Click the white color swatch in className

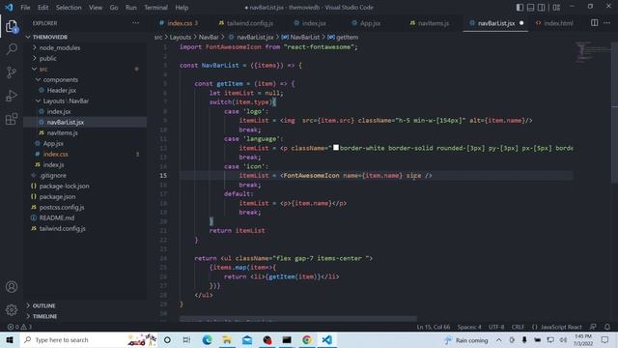(336, 148)
